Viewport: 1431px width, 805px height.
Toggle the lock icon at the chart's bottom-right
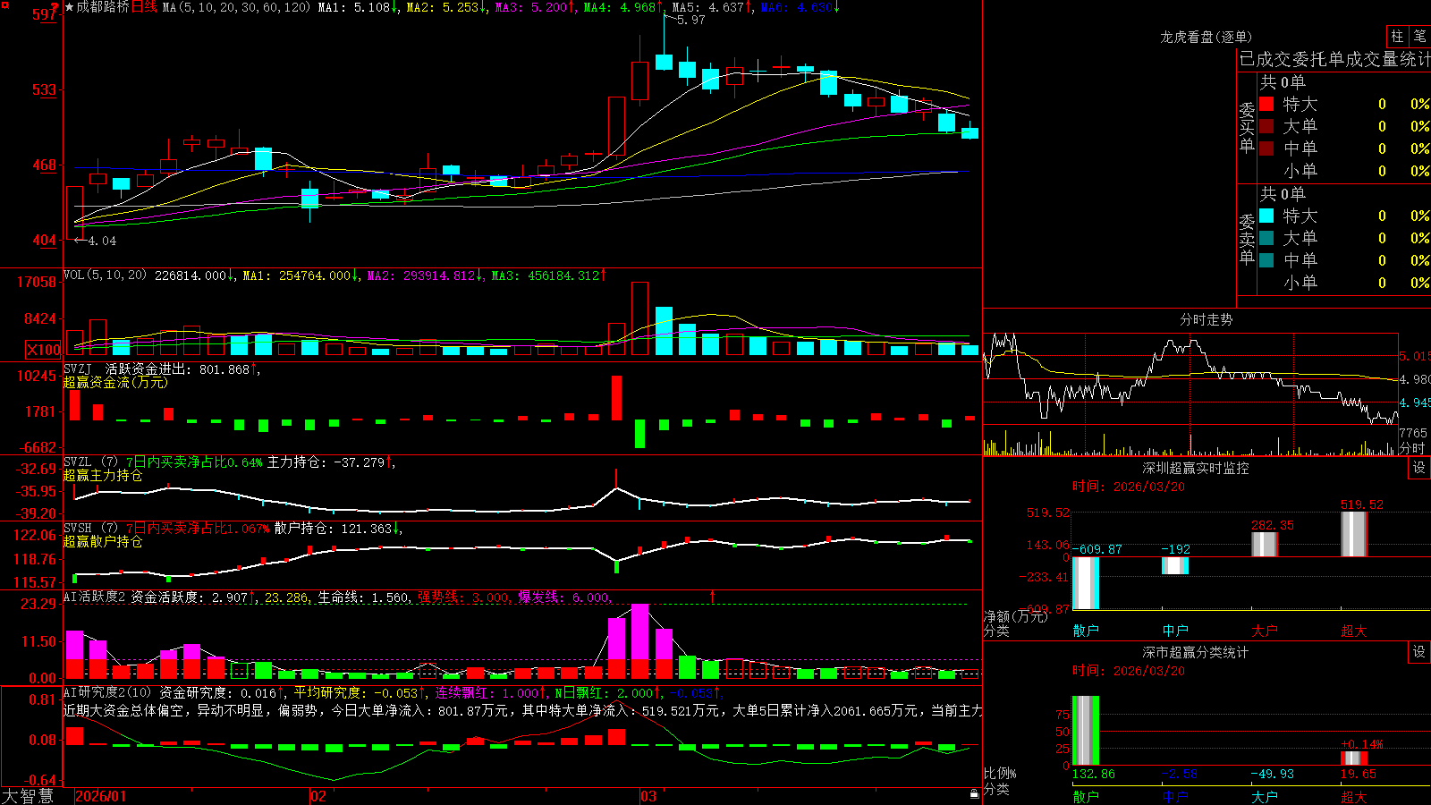(975, 794)
